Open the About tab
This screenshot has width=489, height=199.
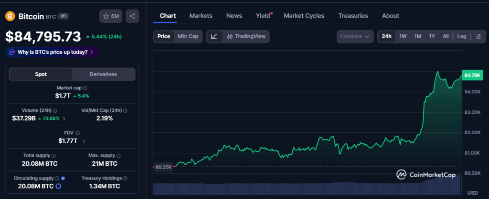[x=391, y=16]
